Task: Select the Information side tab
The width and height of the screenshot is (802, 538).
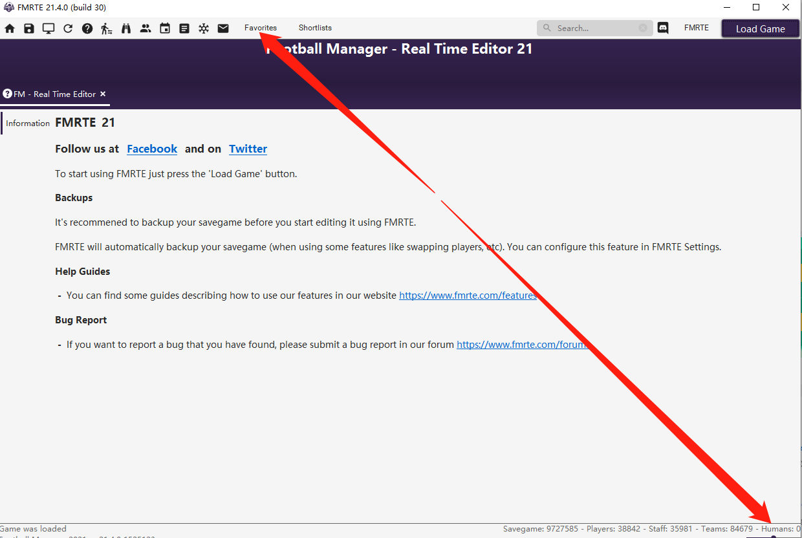Action: click(27, 124)
